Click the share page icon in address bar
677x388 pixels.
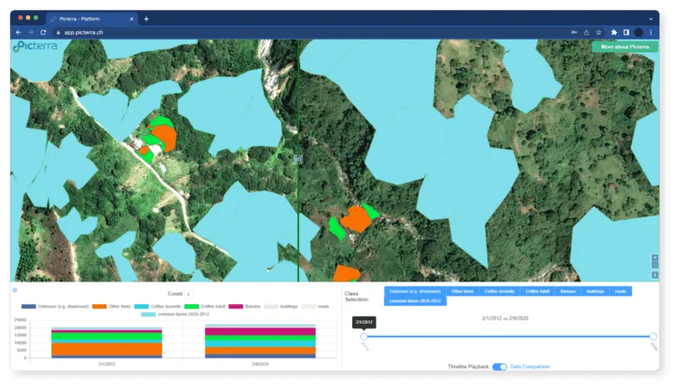click(x=586, y=32)
